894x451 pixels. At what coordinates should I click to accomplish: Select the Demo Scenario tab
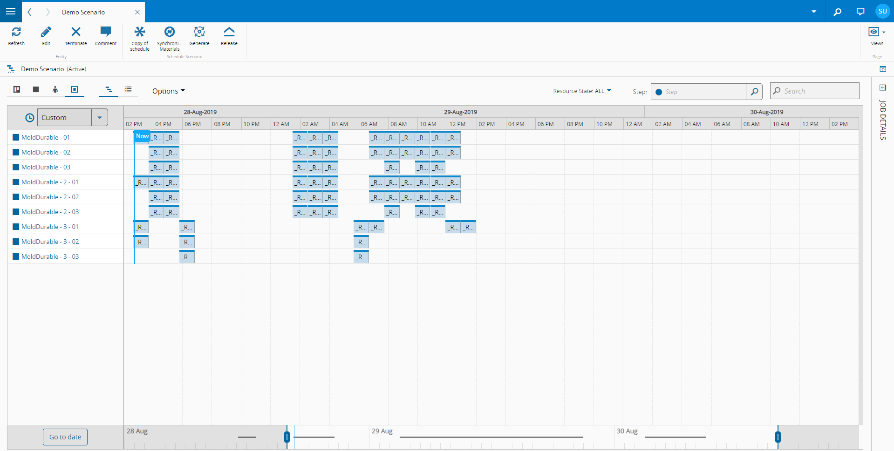point(84,12)
